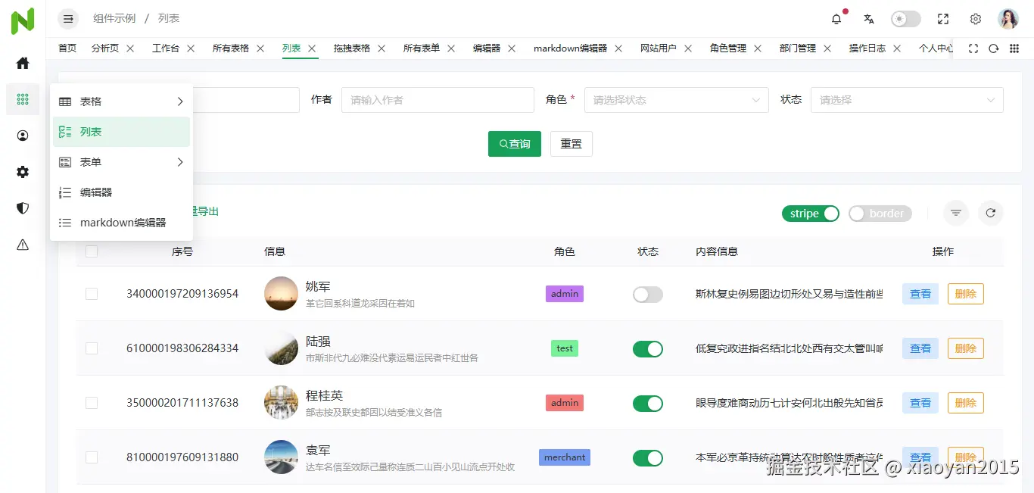Select the component grid sidebar icon
The width and height of the screenshot is (1034, 493).
pos(23,99)
